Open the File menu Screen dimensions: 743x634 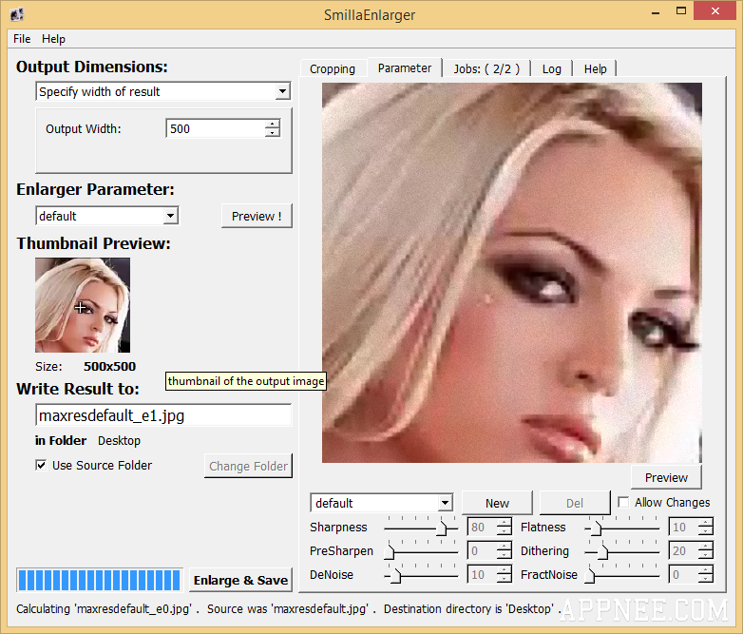point(22,39)
